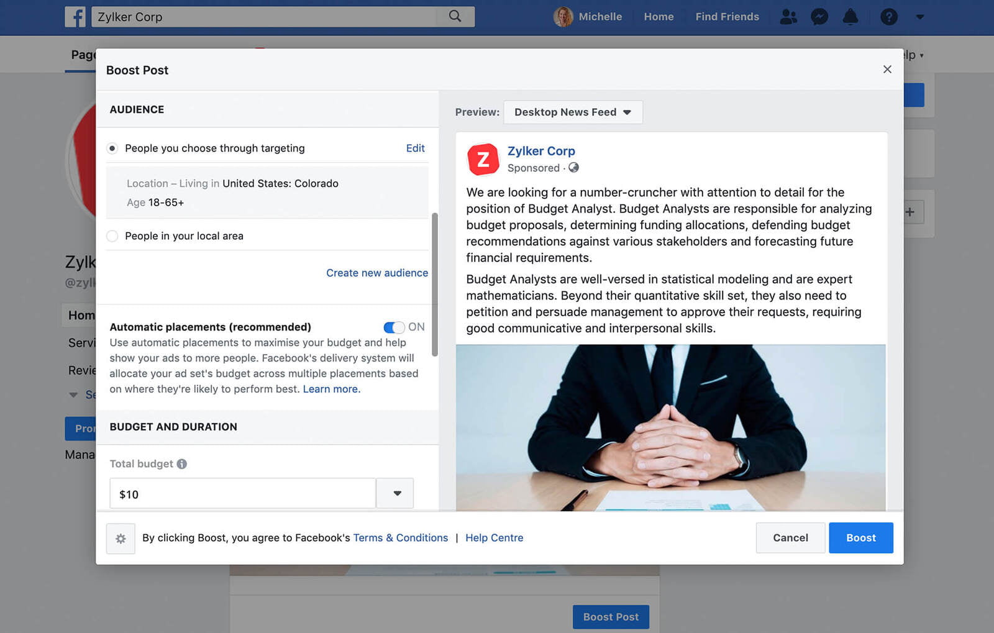This screenshot has width=994, height=633.
Task: Click the Create new audience link
Action: tap(376, 273)
